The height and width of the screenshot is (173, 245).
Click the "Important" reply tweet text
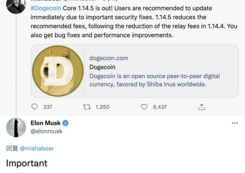tap(27, 163)
